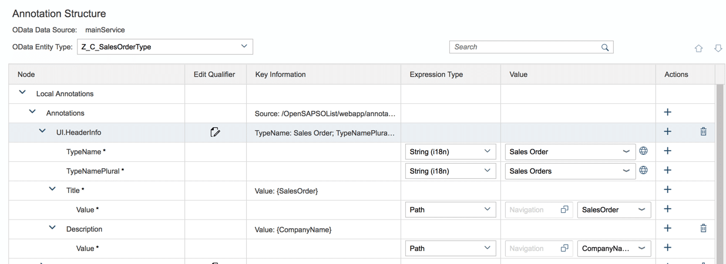Open navigation picker icon in Title Value row
This screenshot has width=726, height=264.
[x=564, y=209]
